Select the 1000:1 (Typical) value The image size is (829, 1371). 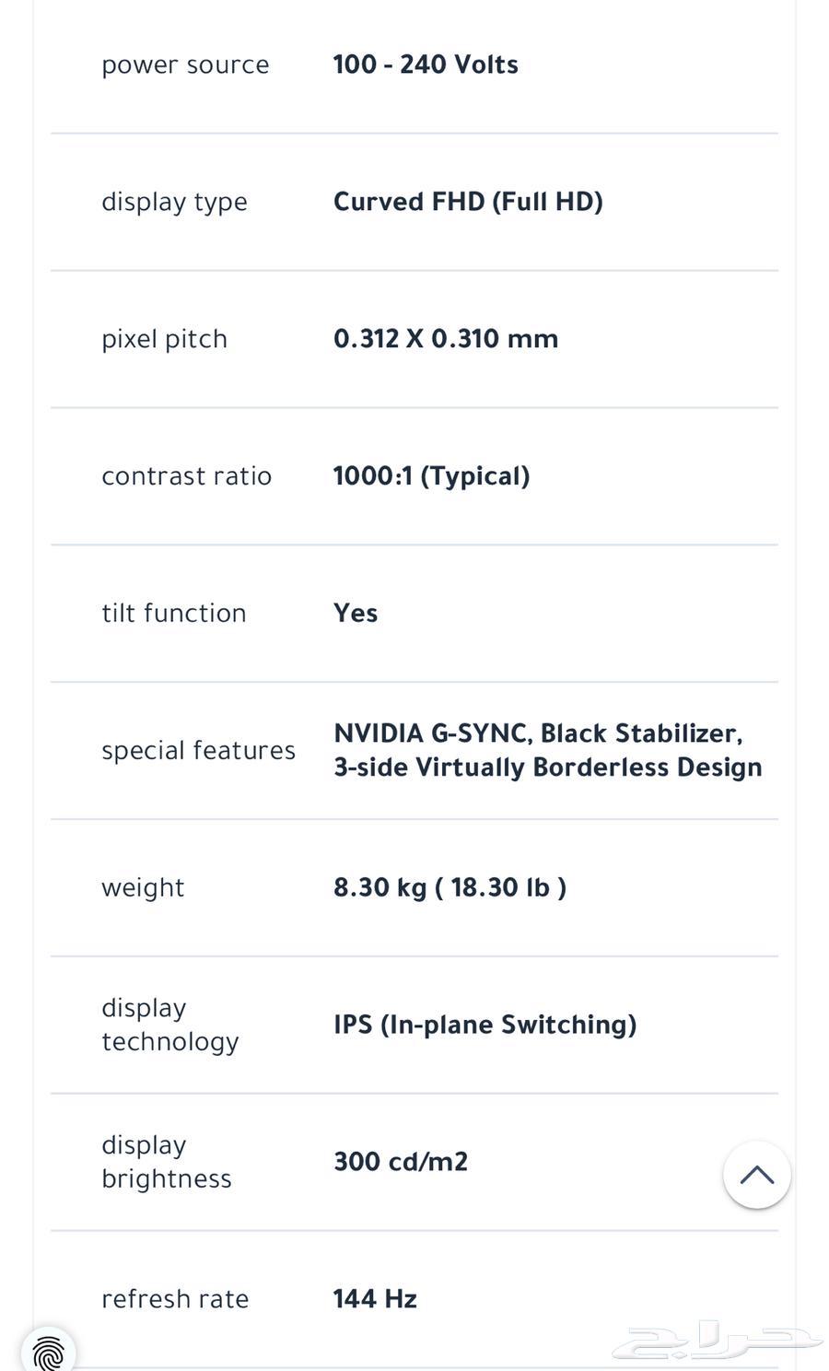pyautogui.click(x=431, y=476)
